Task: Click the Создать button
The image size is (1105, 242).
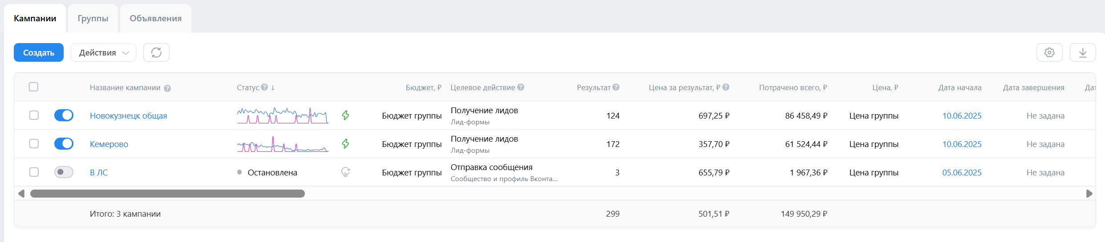Action: click(x=39, y=52)
